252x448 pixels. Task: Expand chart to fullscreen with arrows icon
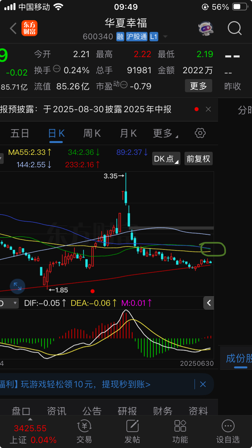click(x=17, y=286)
